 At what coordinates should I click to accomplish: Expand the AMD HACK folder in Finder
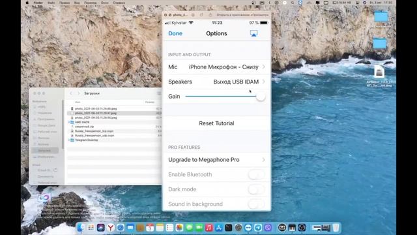point(69,122)
